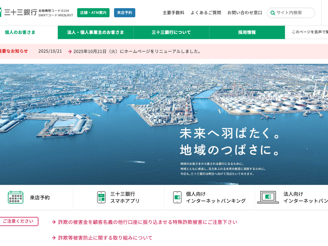Open the 主要手数料 link
Viewport: 328px width, 246px height.
(173, 13)
